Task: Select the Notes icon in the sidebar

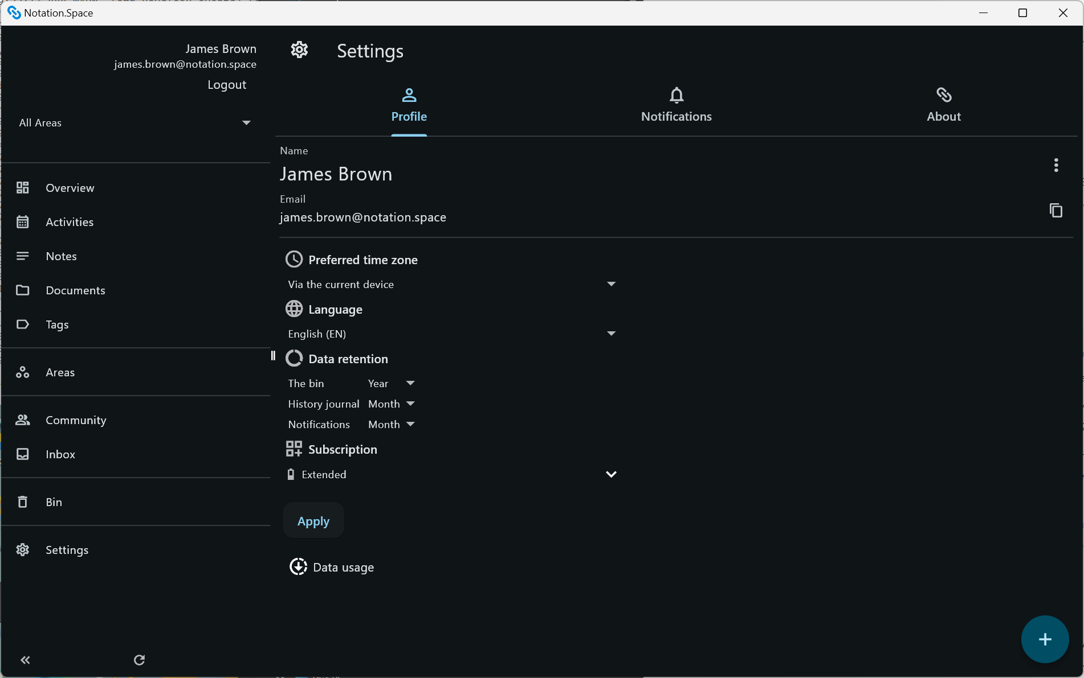Action: pyautogui.click(x=23, y=256)
